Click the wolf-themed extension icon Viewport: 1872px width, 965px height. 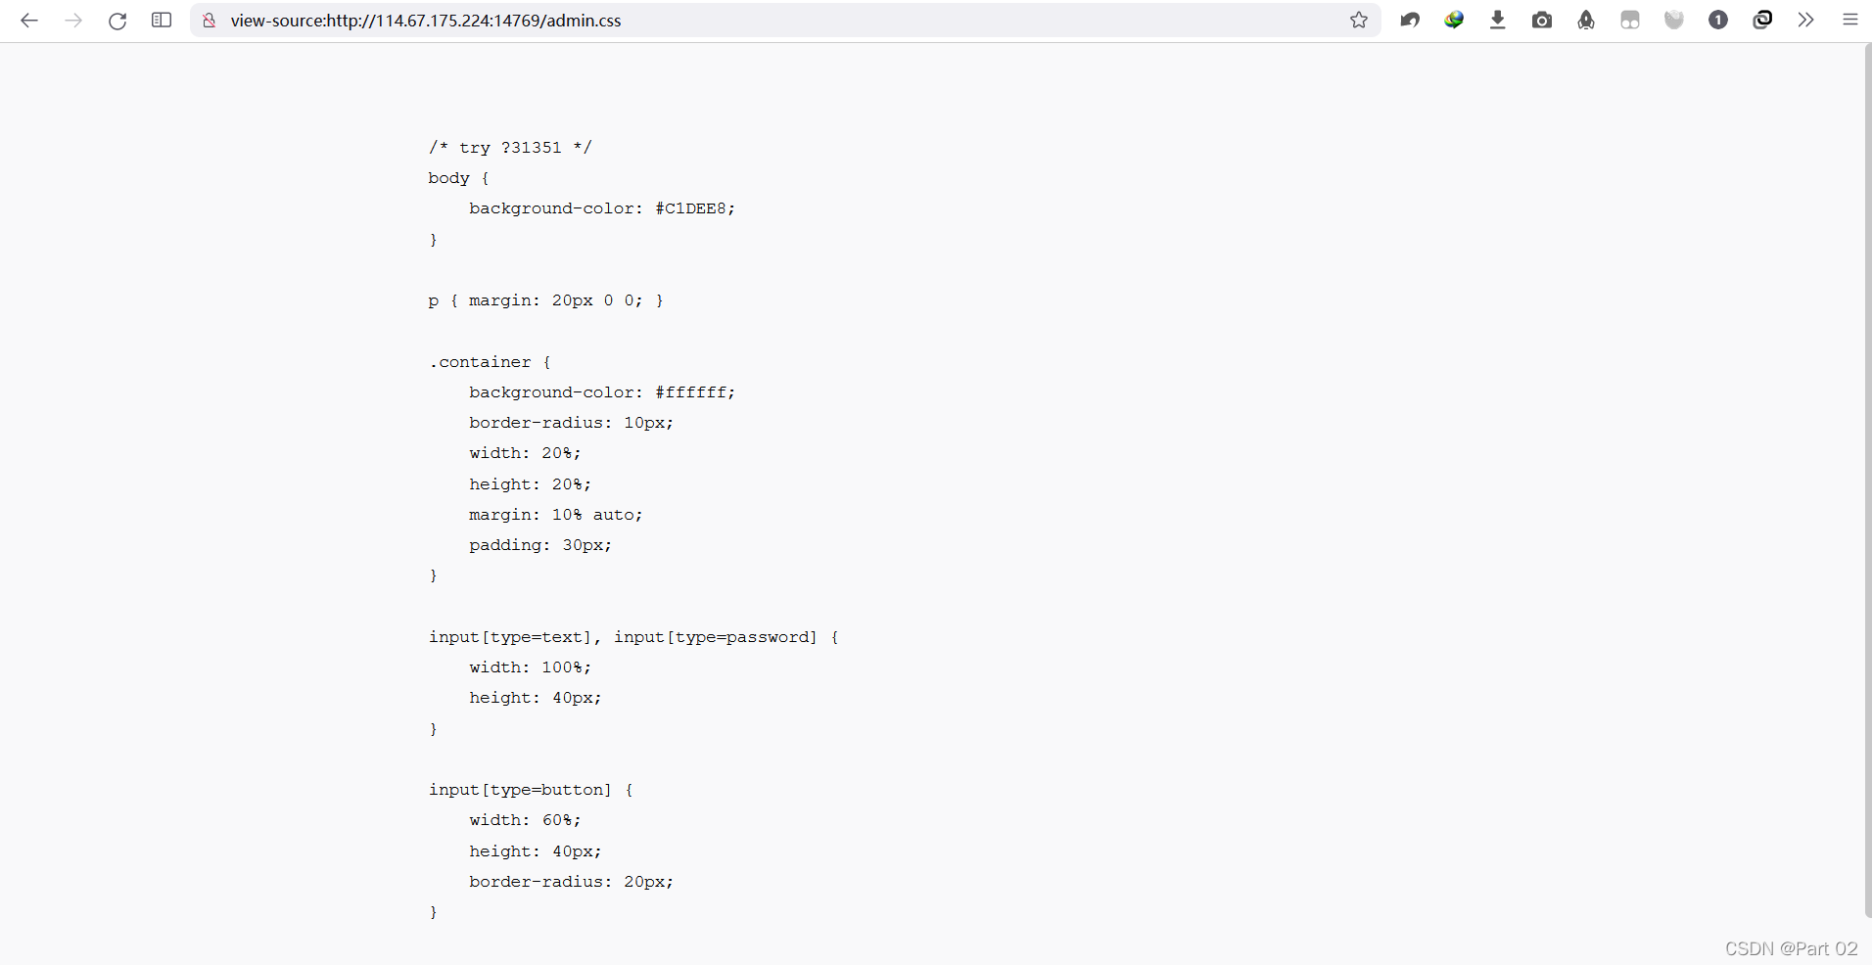pos(1674,20)
